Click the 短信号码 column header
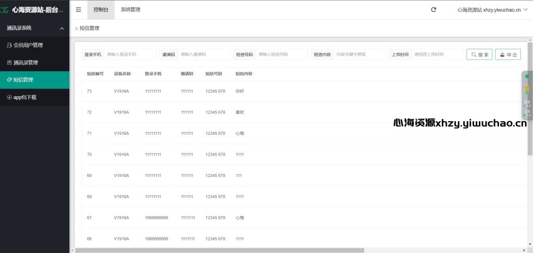This screenshot has height=253, width=533. pos(214,74)
